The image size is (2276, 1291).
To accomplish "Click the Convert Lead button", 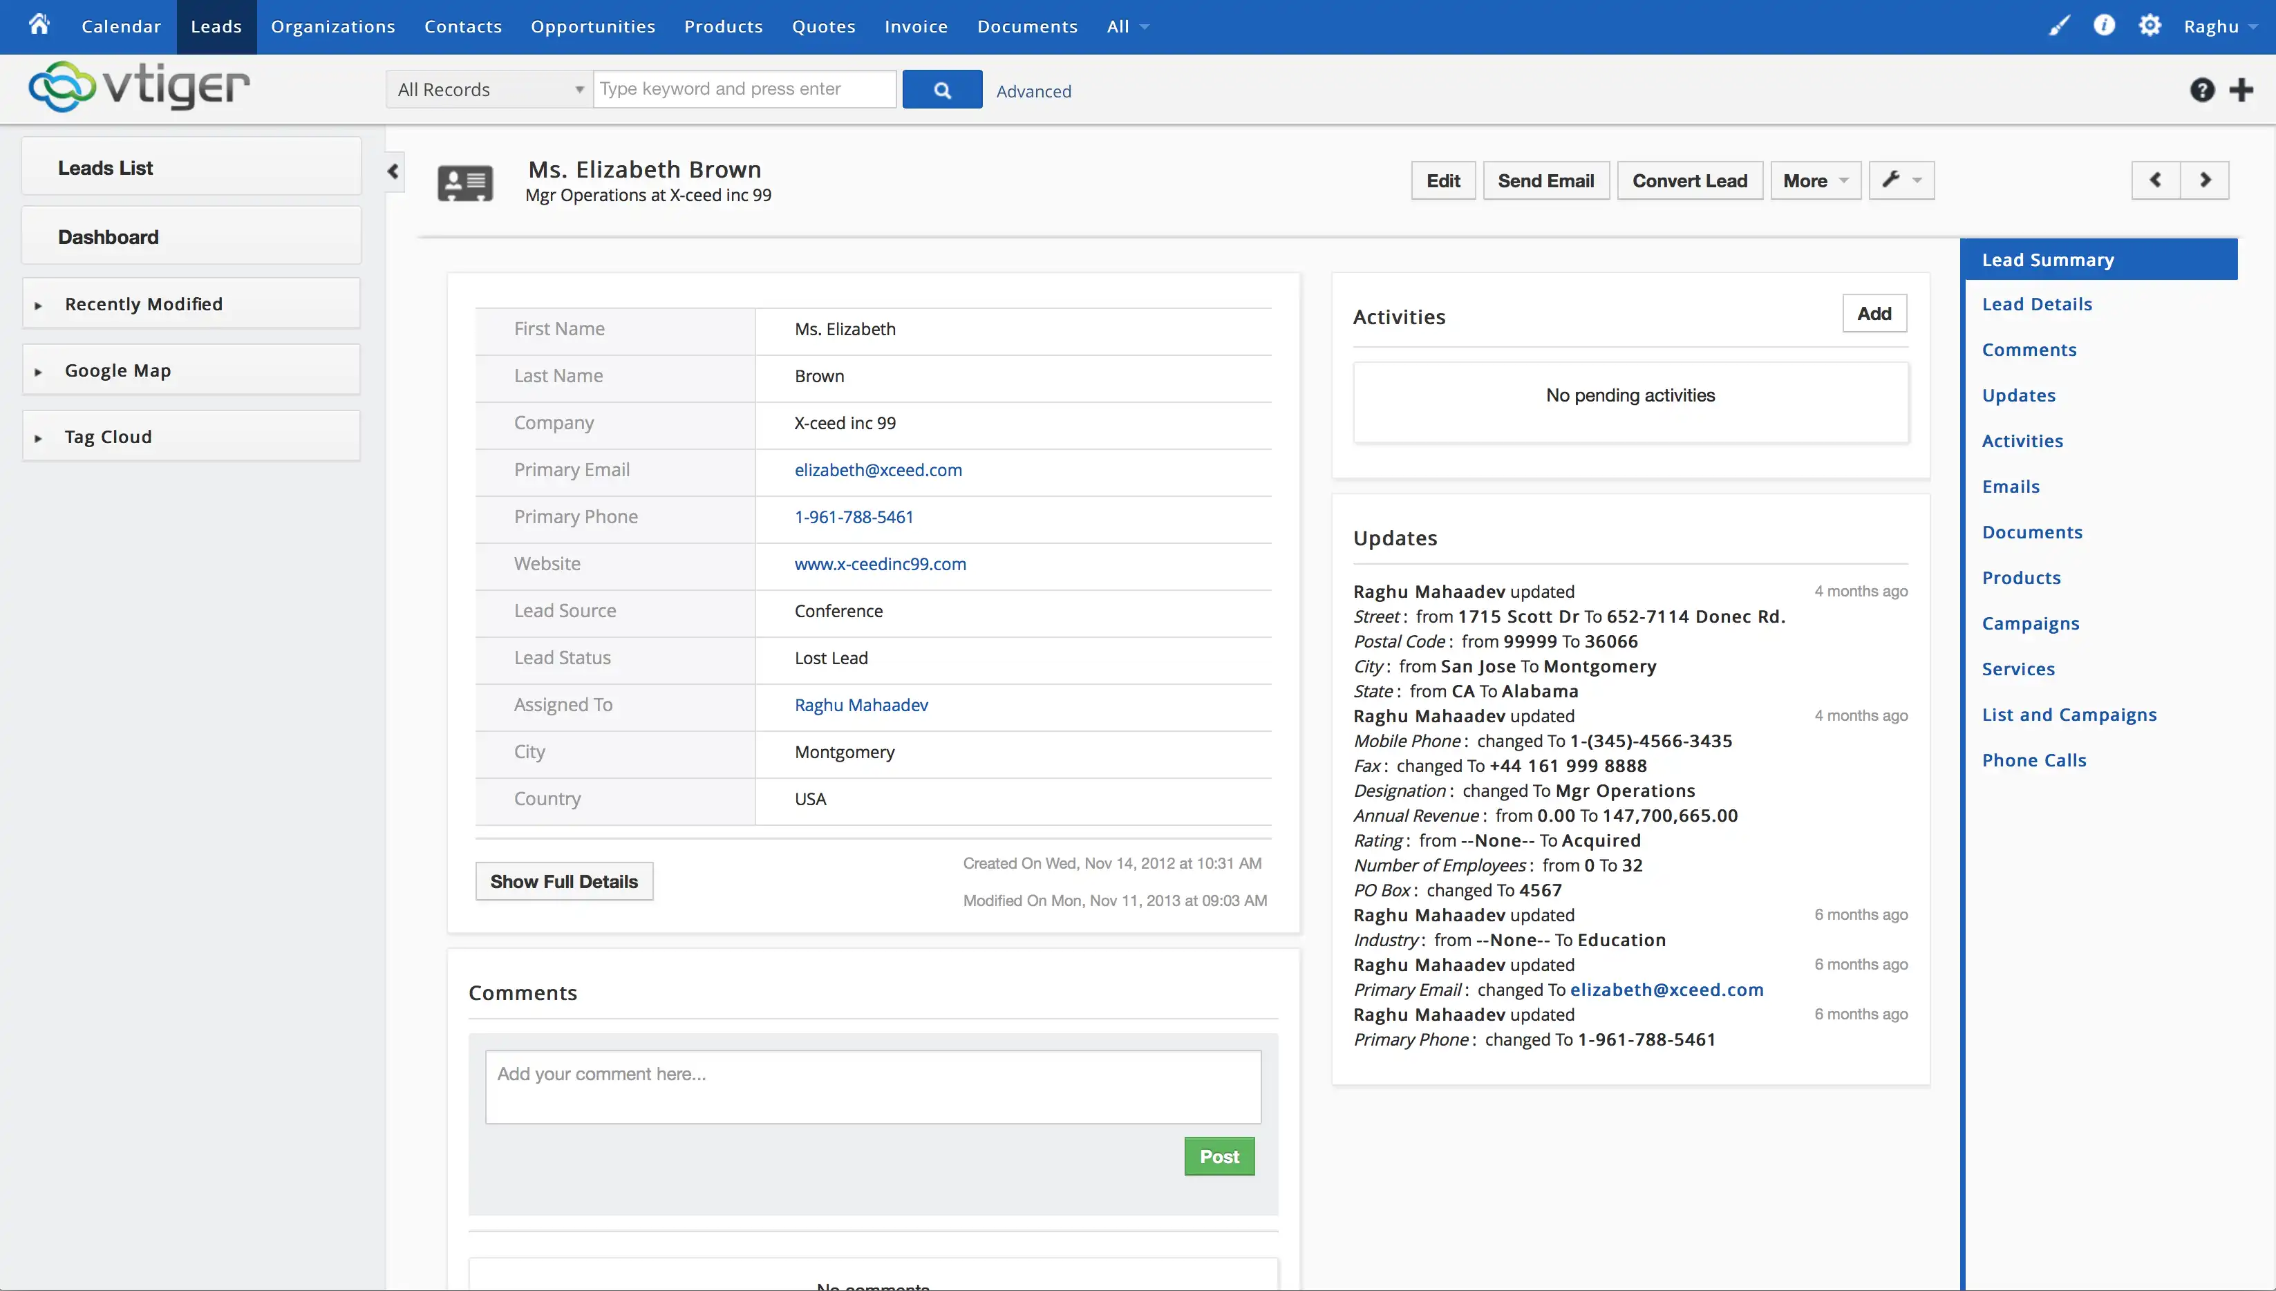I will coord(1689,180).
